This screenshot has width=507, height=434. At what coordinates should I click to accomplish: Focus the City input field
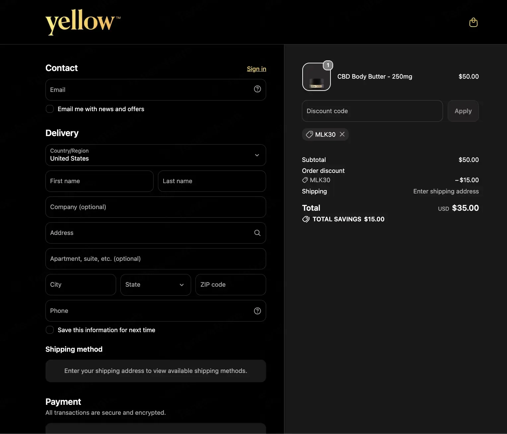tap(81, 285)
